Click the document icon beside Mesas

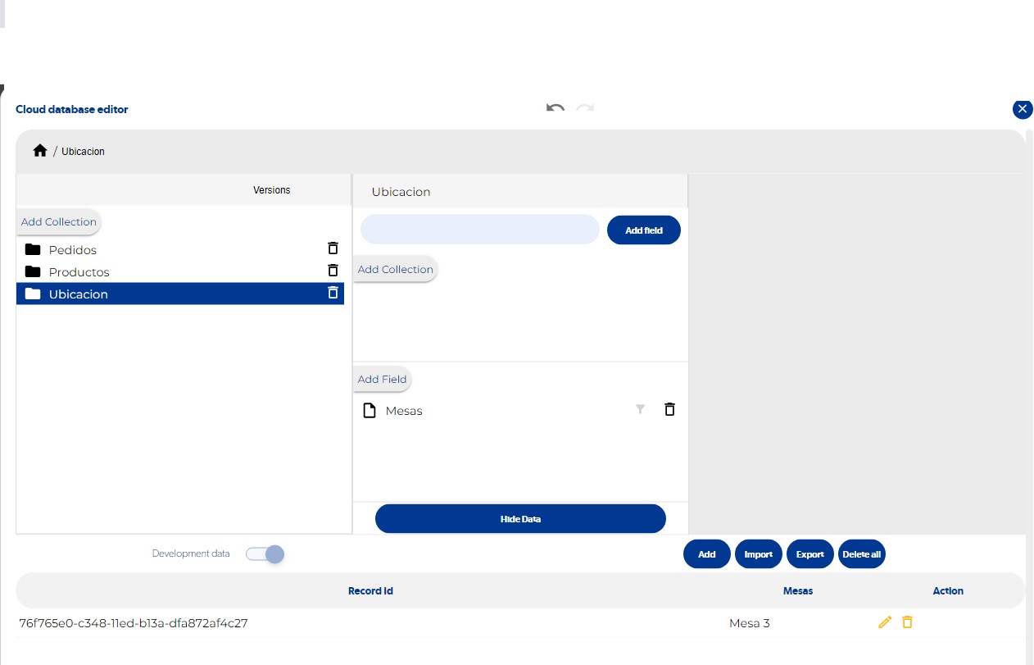pyautogui.click(x=370, y=409)
